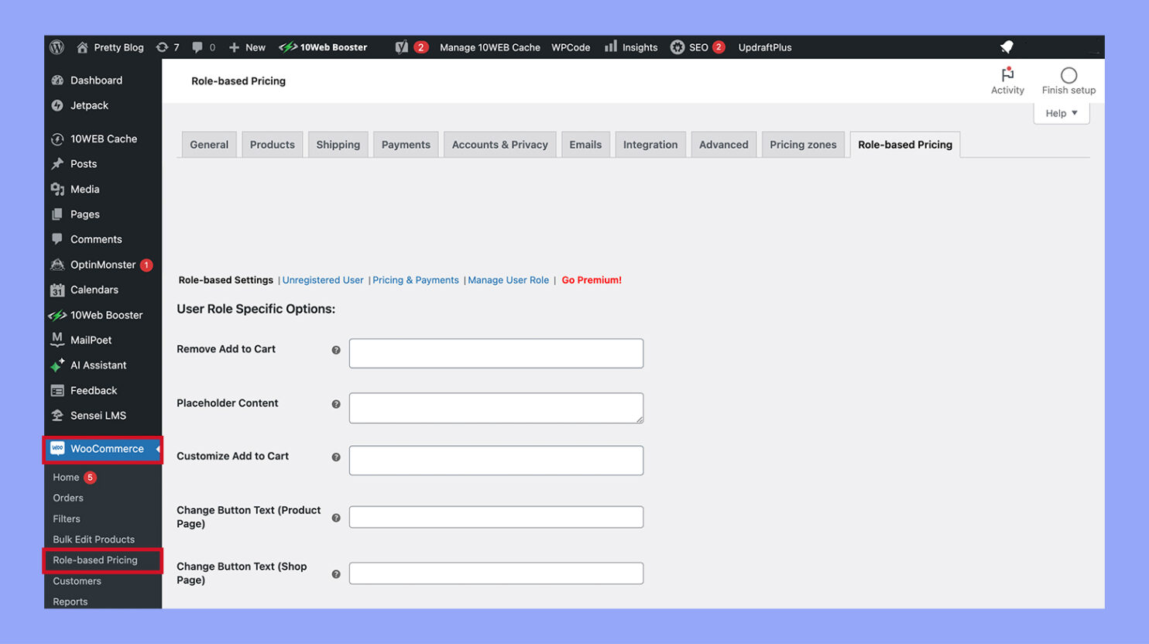Image resolution: width=1149 pixels, height=644 pixels.
Task: Click the WordPress logo in the admin bar
Action: [x=56, y=47]
